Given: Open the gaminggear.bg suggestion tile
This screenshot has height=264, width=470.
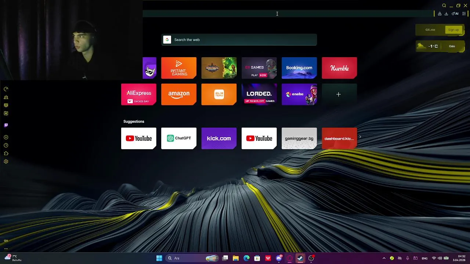Looking at the screenshot, I should [x=299, y=138].
